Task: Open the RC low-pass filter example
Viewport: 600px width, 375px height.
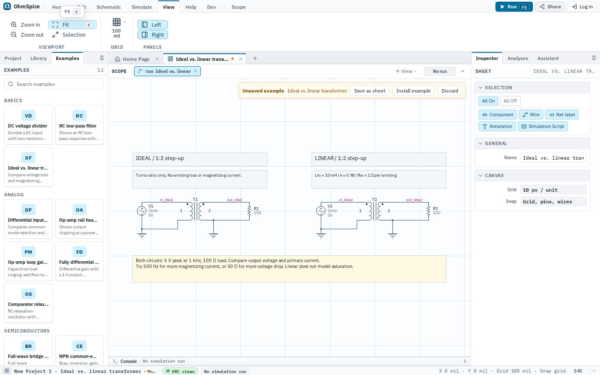Action: click(x=80, y=125)
